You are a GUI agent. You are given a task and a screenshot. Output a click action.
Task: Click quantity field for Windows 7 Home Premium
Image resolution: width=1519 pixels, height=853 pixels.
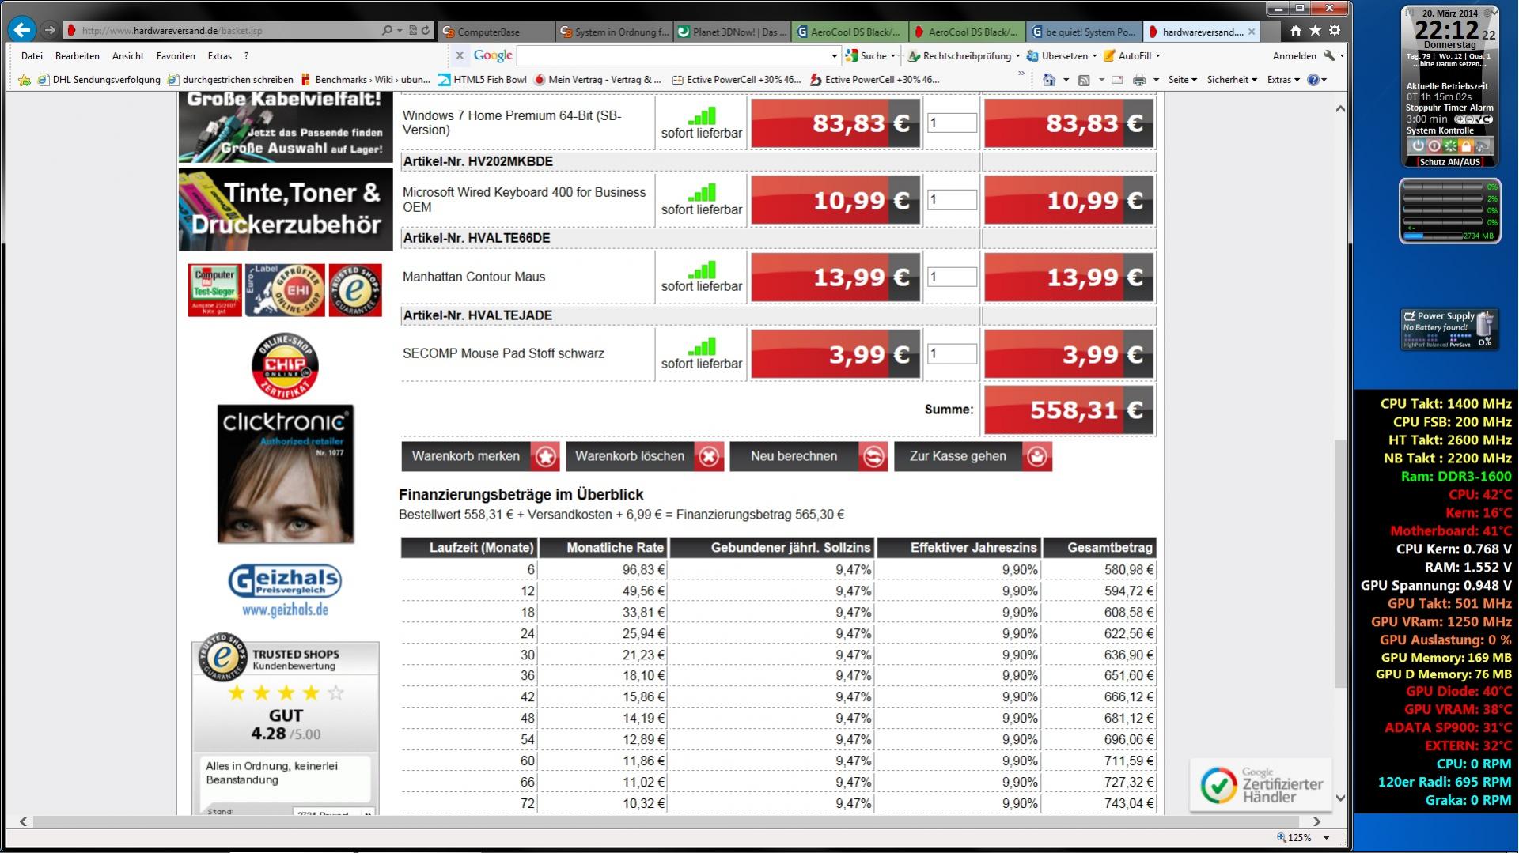[x=952, y=123]
